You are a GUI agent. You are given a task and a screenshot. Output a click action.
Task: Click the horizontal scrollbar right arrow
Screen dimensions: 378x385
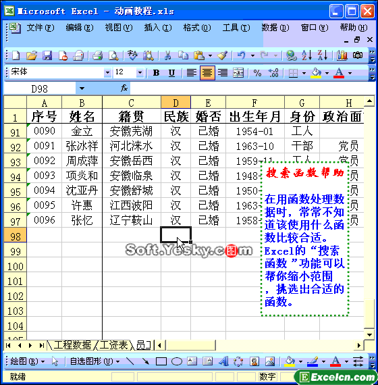click(x=359, y=345)
